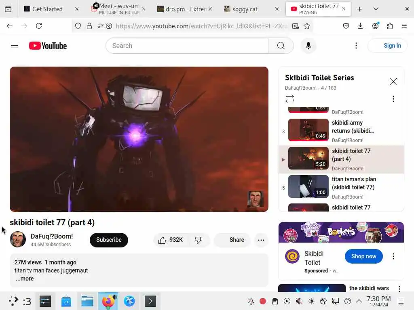Close the soggy cat tab
The height and width of the screenshot is (310, 414).
pos(277,9)
